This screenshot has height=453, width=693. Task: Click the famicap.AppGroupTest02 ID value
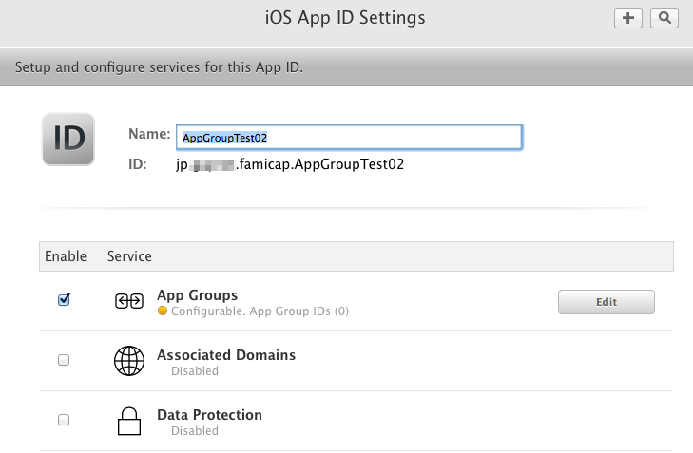coord(290,164)
